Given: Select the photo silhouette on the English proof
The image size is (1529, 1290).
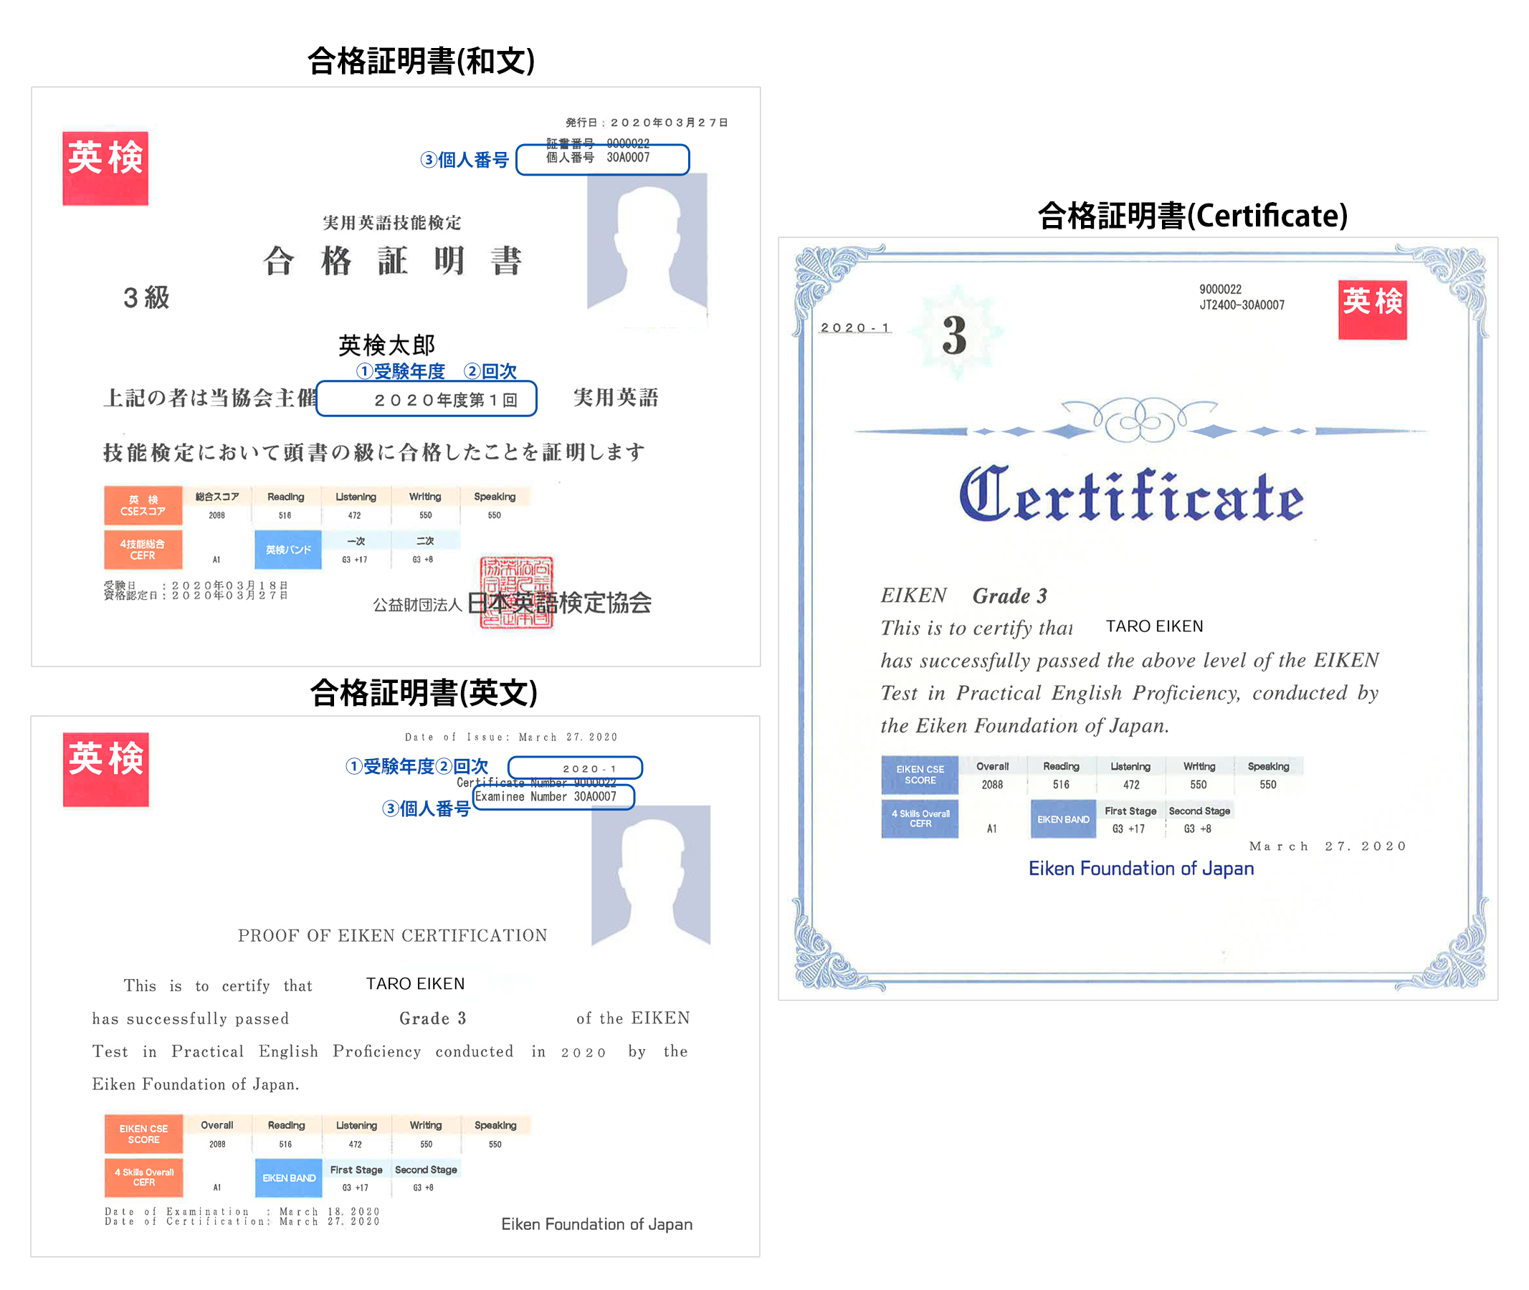Looking at the screenshot, I should [x=651, y=875].
